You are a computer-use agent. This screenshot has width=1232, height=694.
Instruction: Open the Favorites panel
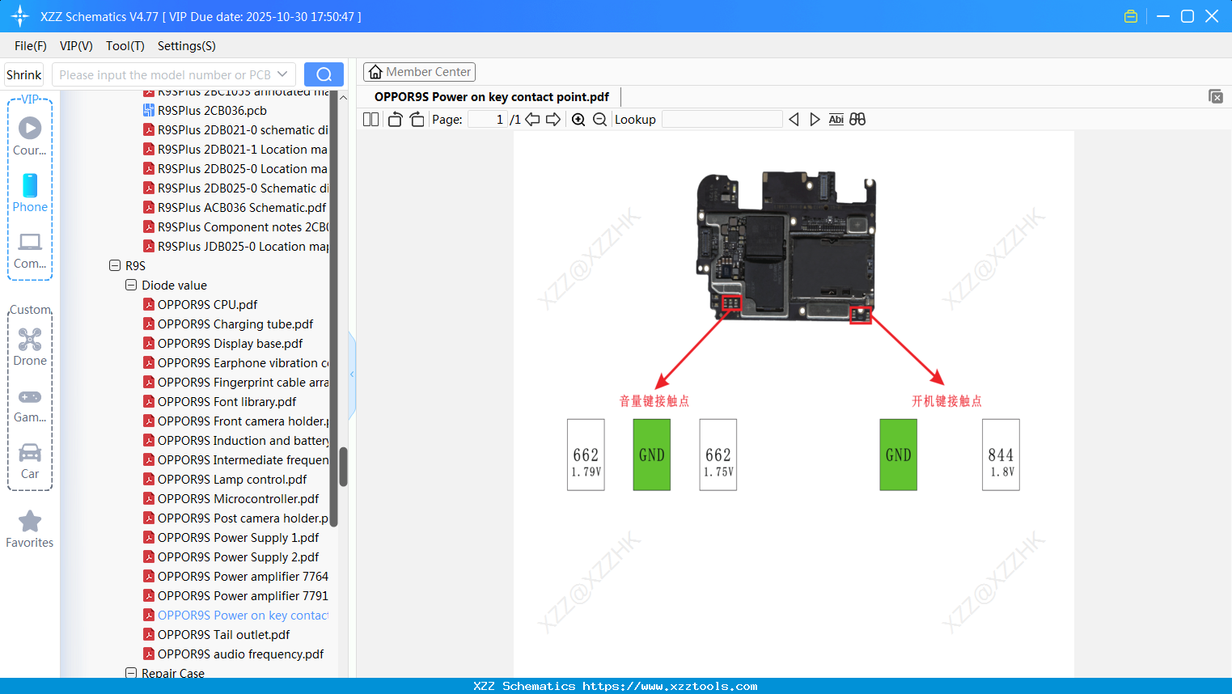click(29, 528)
